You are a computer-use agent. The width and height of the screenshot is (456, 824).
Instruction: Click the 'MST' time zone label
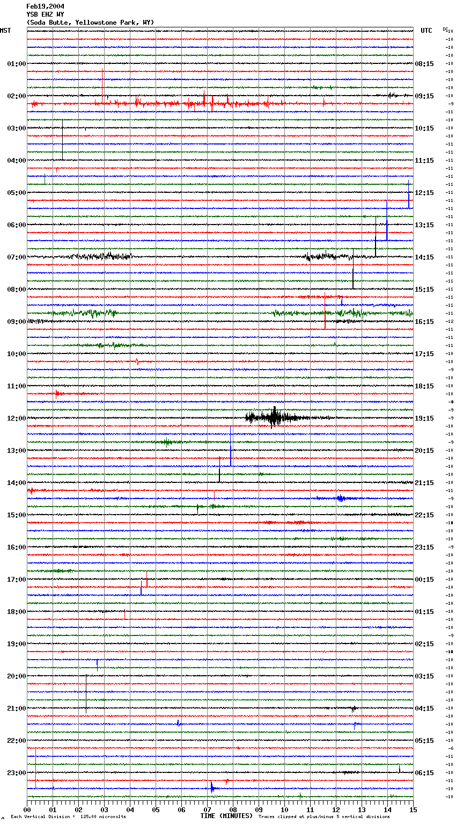pos(5,31)
